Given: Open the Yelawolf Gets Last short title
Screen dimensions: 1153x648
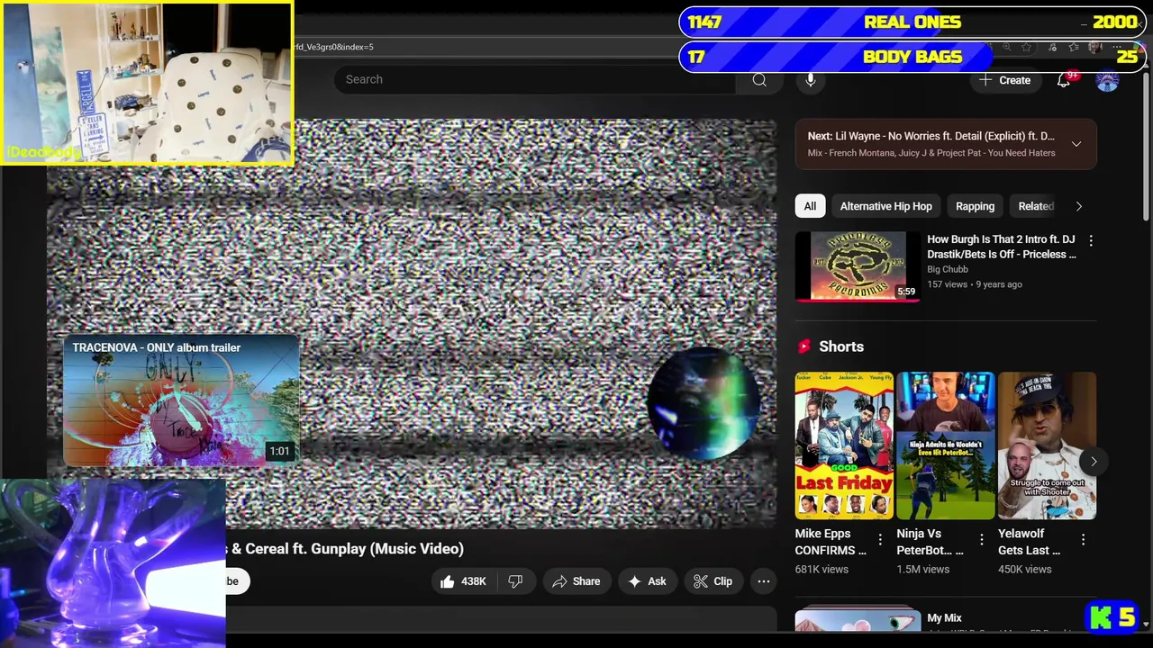Looking at the screenshot, I should [1029, 542].
